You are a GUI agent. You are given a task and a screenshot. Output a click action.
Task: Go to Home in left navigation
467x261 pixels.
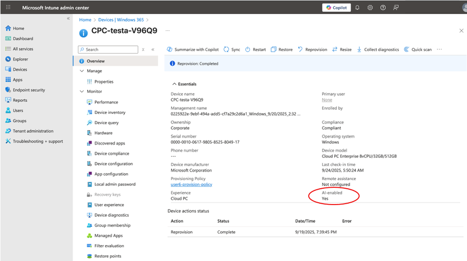(15, 28)
